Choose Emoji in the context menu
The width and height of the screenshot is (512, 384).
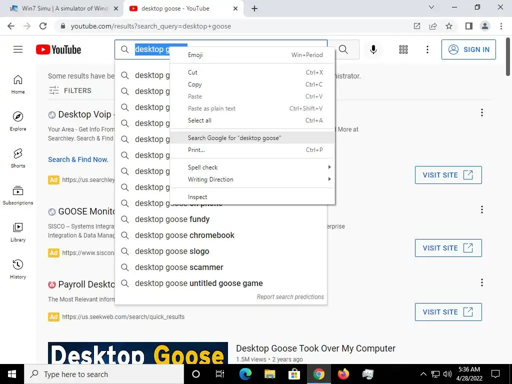(252, 55)
